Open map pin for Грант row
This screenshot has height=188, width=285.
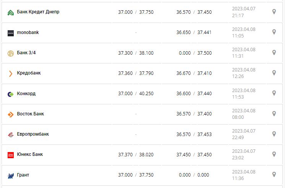coord(274,174)
